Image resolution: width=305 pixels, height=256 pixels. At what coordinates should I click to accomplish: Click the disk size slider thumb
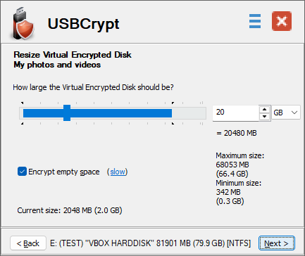pyautogui.click(x=67, y=113)
